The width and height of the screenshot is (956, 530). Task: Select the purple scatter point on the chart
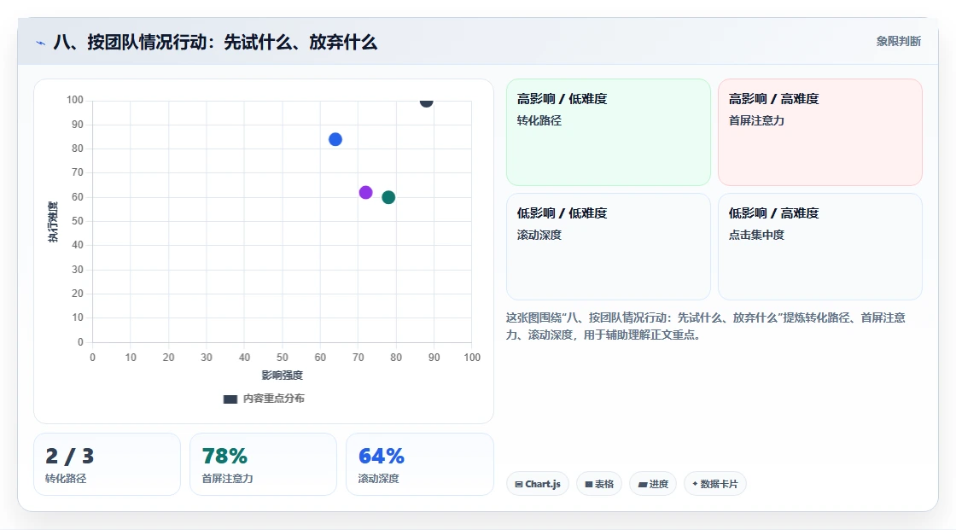tap(366, 193)
